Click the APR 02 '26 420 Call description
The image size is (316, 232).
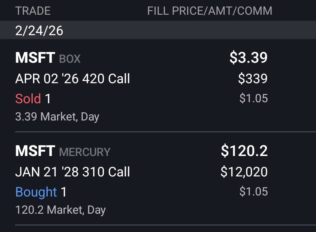(x=72, y=79)
